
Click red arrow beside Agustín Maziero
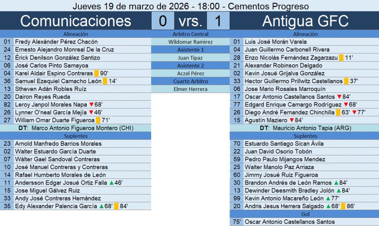[291, 120]
